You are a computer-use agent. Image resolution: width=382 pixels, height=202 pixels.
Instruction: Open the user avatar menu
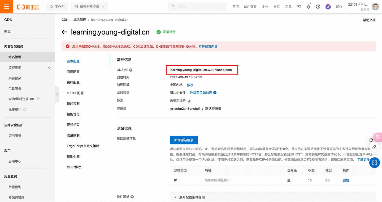375,7
